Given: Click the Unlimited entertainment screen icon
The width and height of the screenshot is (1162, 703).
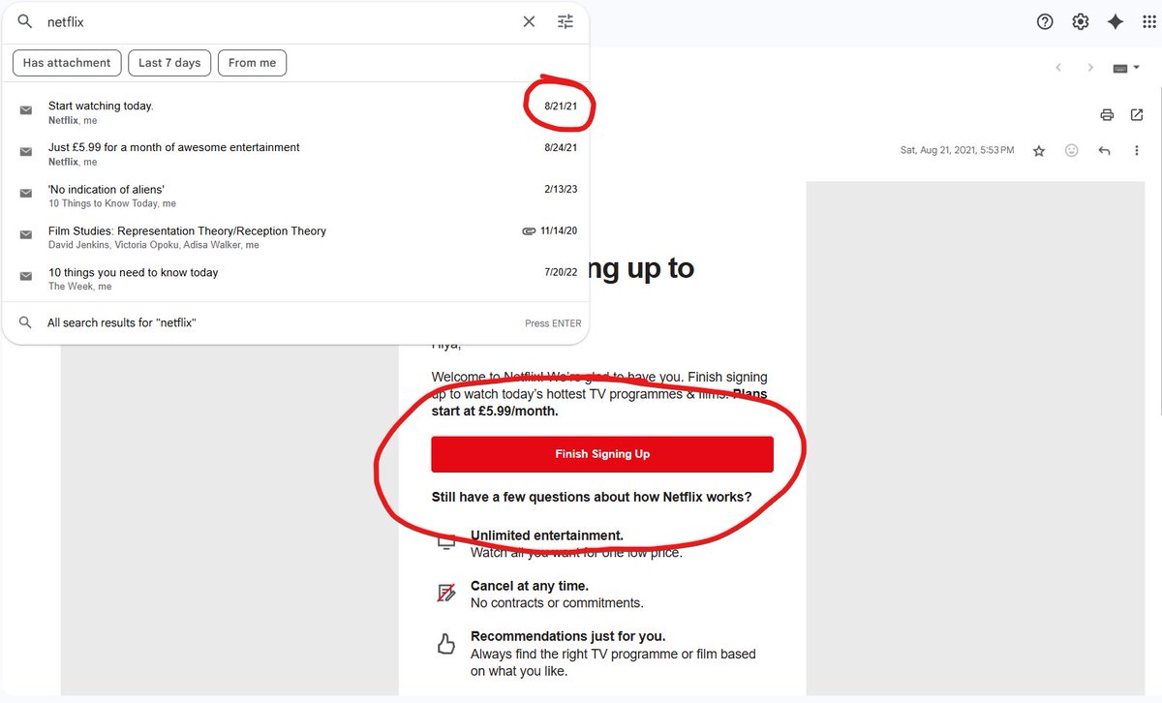Looking at the screenshot, I should [446, 543].
